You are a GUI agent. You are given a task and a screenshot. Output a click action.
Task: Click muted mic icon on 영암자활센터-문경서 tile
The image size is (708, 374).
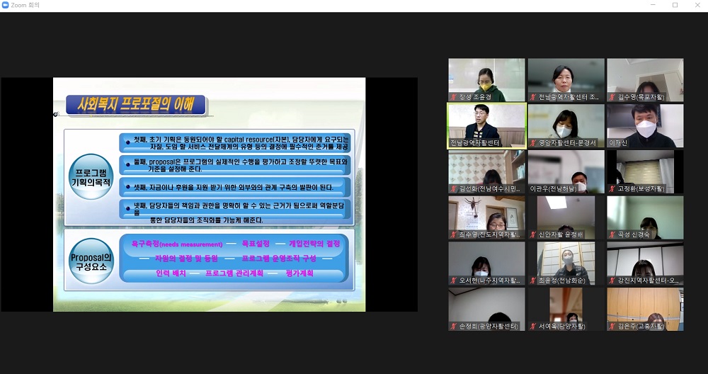[533, 143]
